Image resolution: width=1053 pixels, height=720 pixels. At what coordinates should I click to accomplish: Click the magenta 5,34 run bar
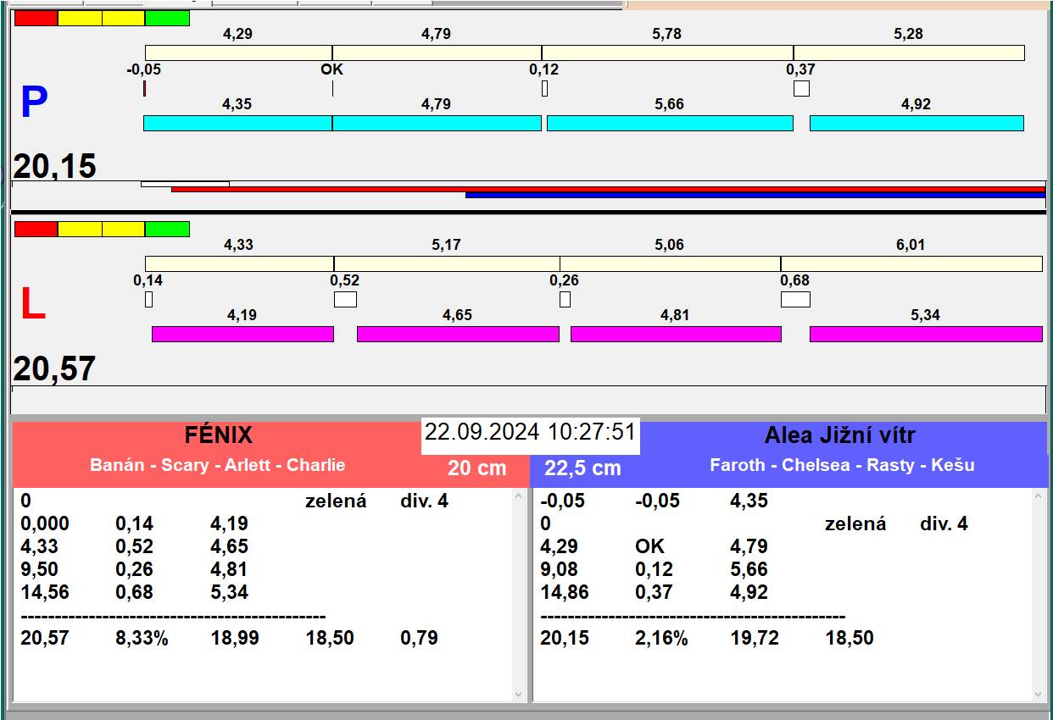[x=925, y=334]
